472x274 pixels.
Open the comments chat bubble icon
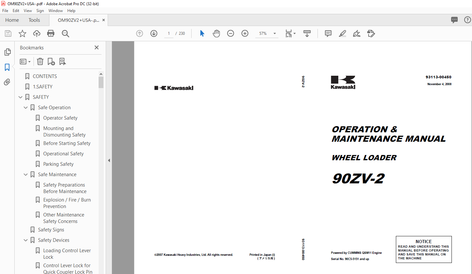point(454,20)
